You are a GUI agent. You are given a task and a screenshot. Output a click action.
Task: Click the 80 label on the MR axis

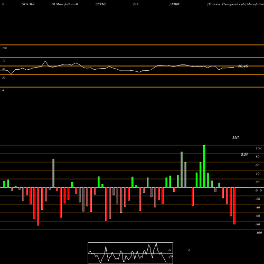pos(258,157)
